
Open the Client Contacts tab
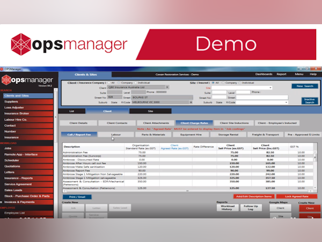tap(117, 123)
